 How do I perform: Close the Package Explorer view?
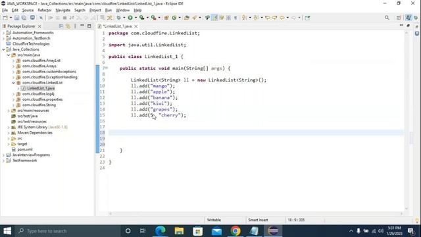click(x=39, y=26)
